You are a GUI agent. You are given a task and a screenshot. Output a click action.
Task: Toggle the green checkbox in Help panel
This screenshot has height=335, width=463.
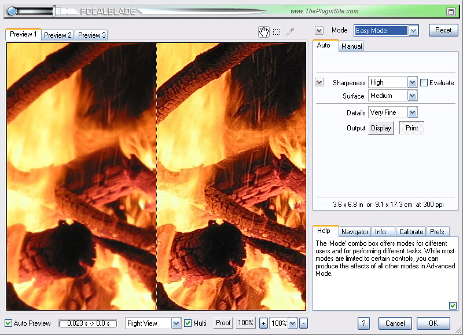click(453, 305)
